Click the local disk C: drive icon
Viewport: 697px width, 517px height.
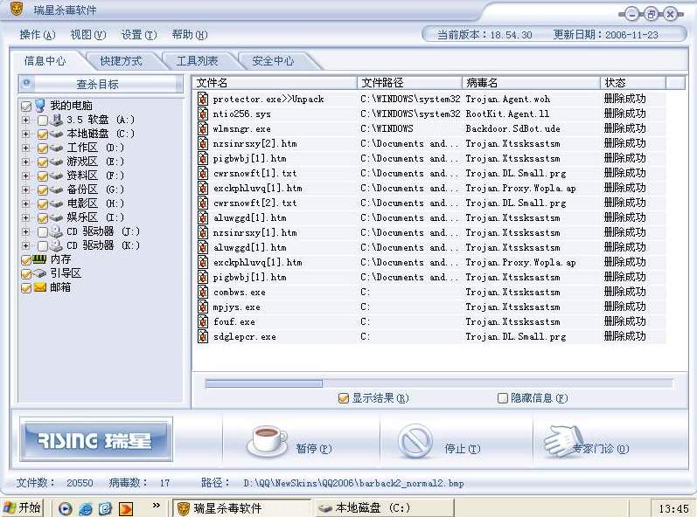click(57, 134)
